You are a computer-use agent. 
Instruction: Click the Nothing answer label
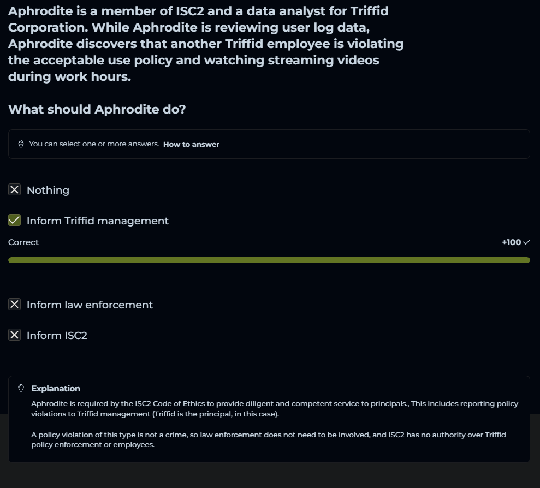(x=48, y=191)
